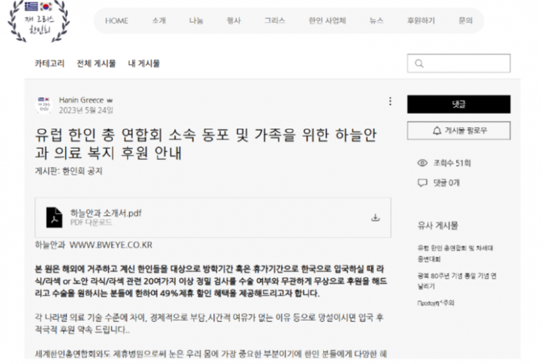
Task: Click into the search input field
Action: (x=465, y=64)
